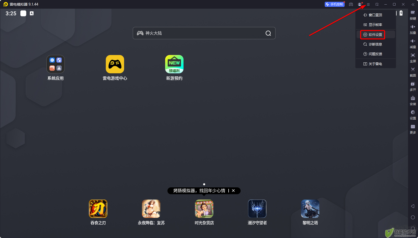The height and width of the screenshot is (238, 418).
Task: Close the 烤肠模拟器 tooltip banner
Action: pyautogui.click(x=233, y=191)
